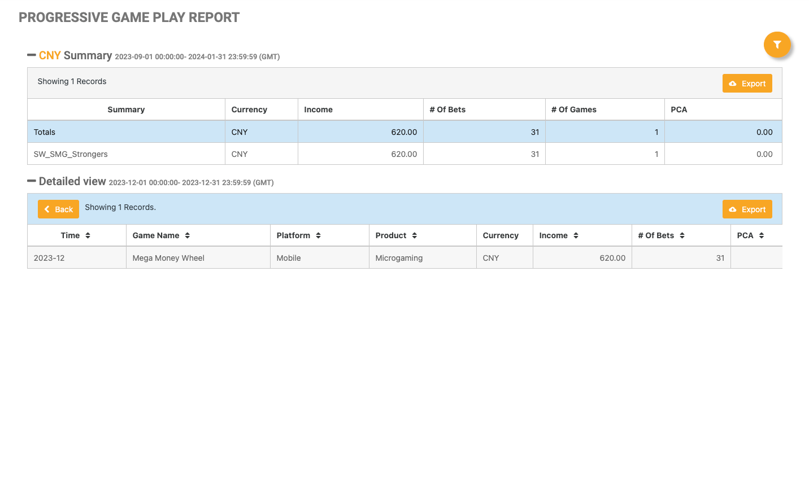Click the cloud icon in the summary Export button
Viewport: 809px width, 486px height.
click(x=733, y=84)
